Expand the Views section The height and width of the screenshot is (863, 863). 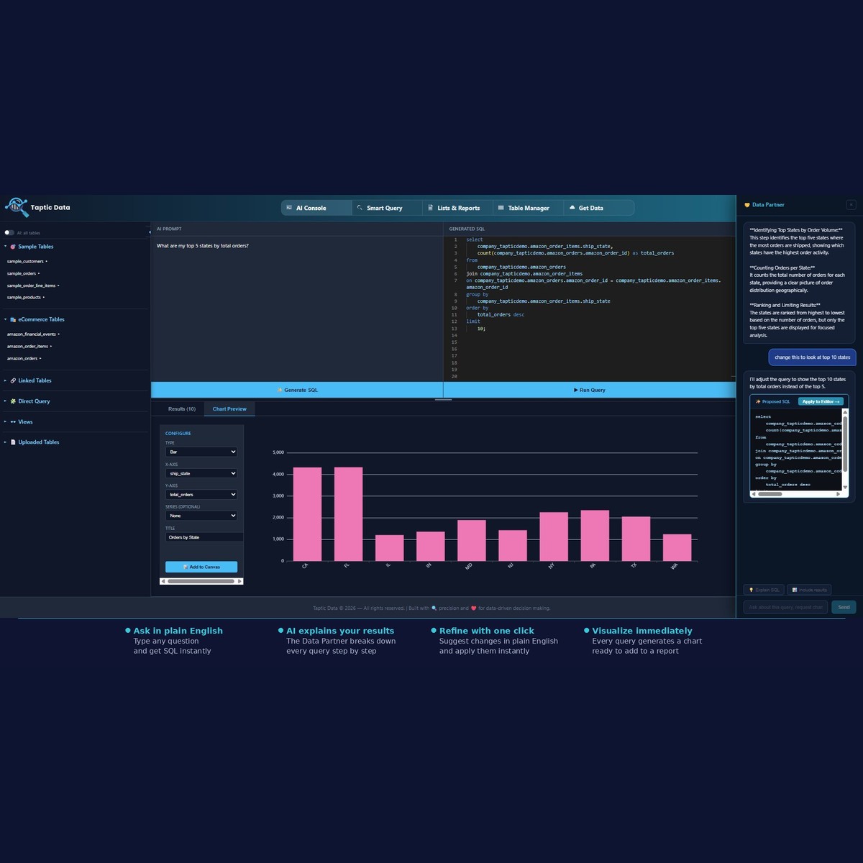(25, 422)
